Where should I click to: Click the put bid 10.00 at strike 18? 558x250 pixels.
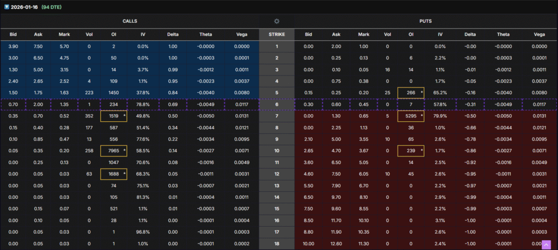[x=309, y=243]
